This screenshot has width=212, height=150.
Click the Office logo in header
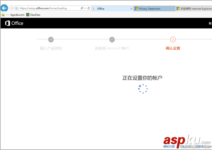[x=14, y=23]
